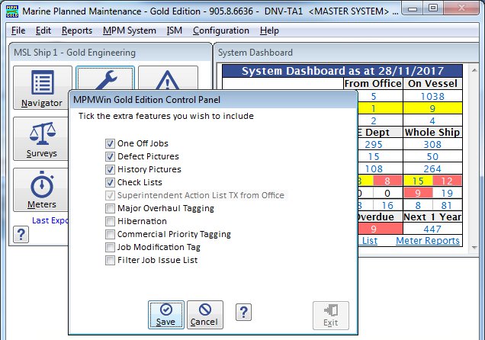Screen dimensions: 485x340
Task: Click the help question mark in main panel
Action: click(x=21, y=235)
